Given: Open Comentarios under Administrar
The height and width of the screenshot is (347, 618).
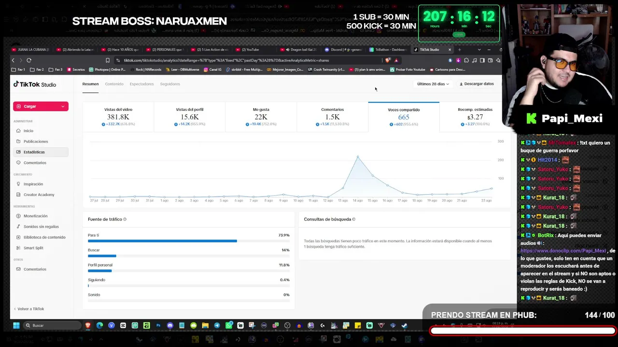Looking at the screenshot, I should tap(35, 163).
